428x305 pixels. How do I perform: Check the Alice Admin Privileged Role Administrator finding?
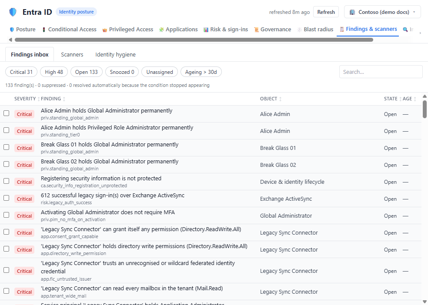pos(6,130)
